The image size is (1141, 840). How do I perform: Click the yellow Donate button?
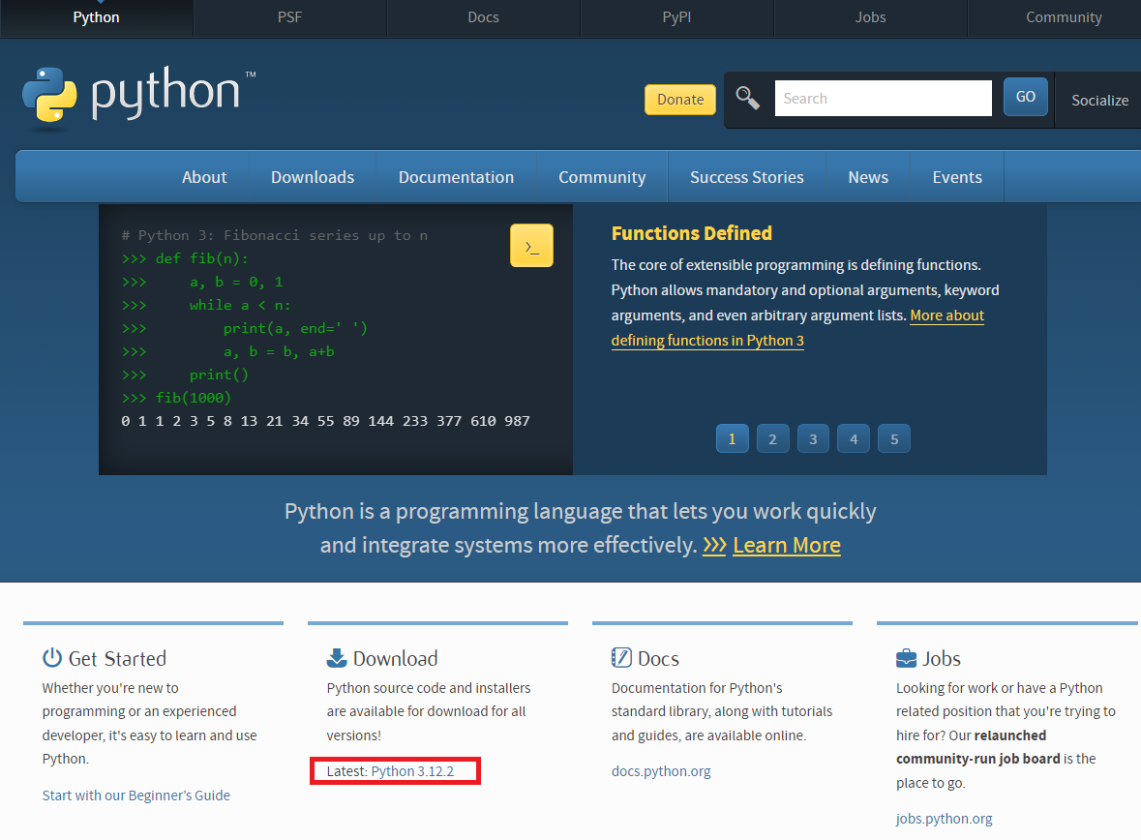pyautogui.click(x=680, y=100)
